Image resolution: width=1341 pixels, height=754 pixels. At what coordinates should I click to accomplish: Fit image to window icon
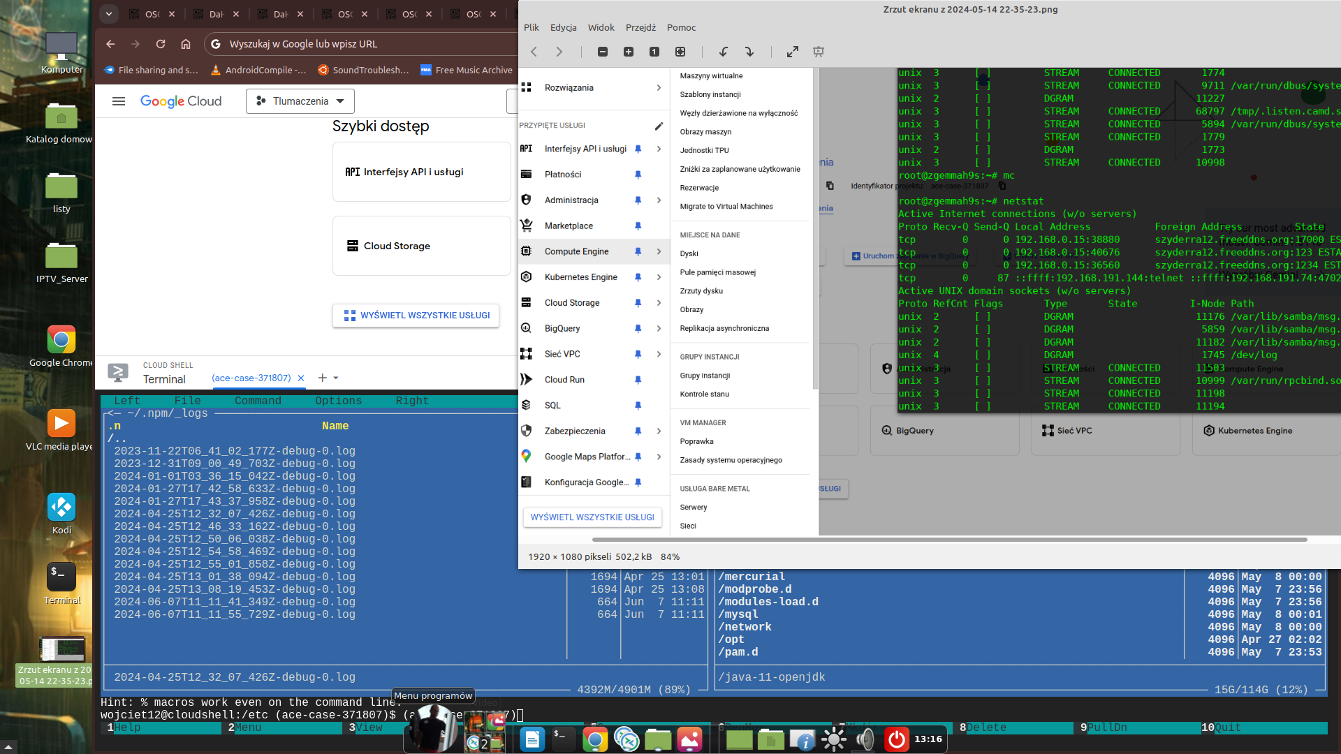680,52
